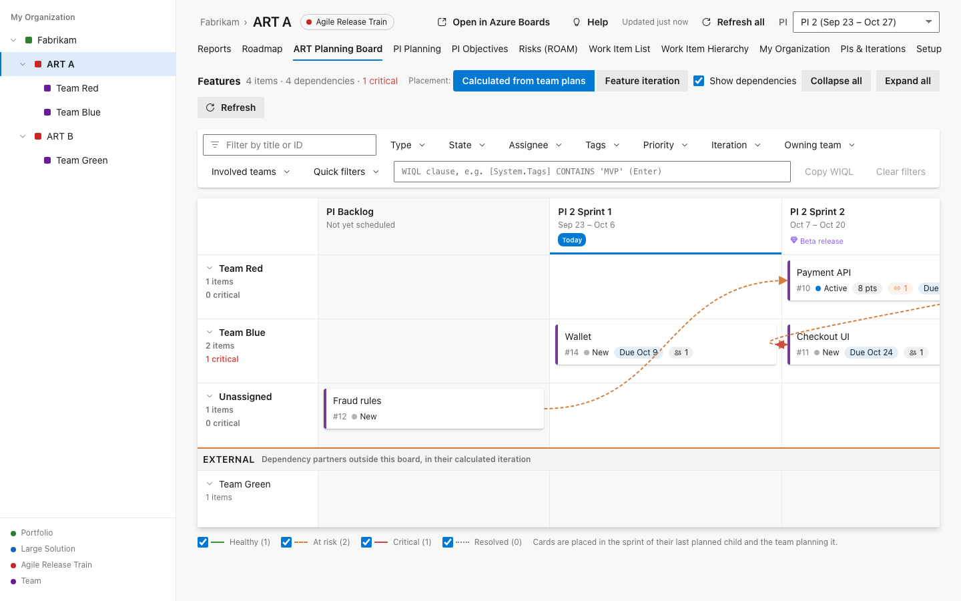The width and height of the screenshot is (961, 601).
Task: Go to the Work Item Hierarchy tab
Action: pyautogui.click(x=705, y=49)
